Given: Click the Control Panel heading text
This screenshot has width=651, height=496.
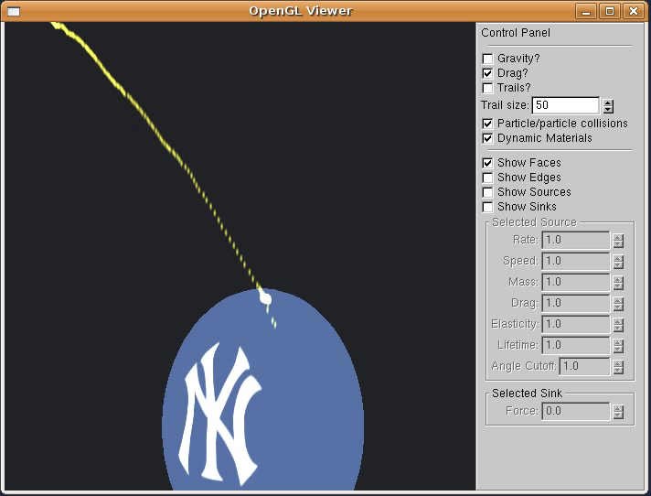Looking at the screenshot, I should coord(516,33).
